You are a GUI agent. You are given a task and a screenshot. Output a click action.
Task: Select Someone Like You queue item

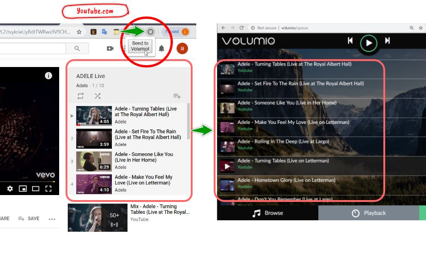pyautogui.click(x=321, y=108)
